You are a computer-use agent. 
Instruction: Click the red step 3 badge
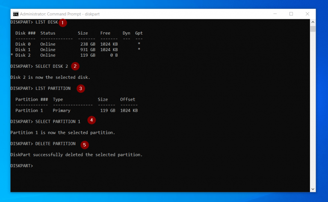coord(80,89)
